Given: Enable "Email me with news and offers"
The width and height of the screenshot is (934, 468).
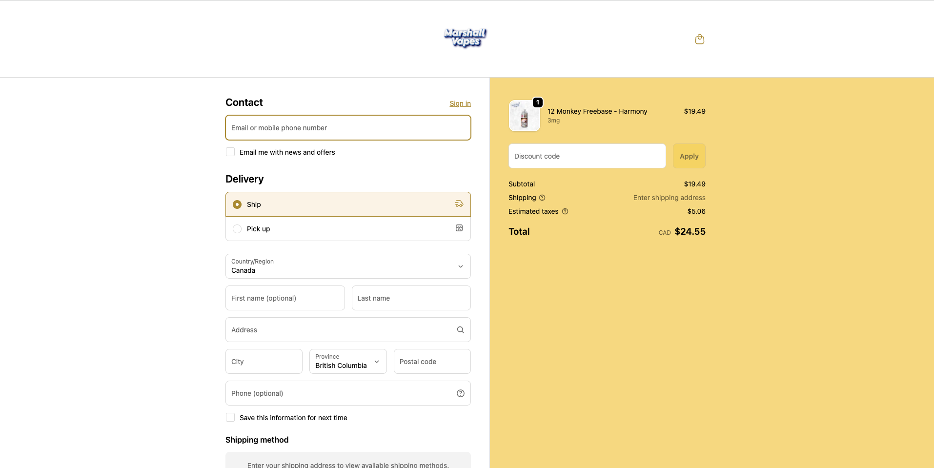Looking at the screenshot, I should pyautogui.click(x=230, y=152).
